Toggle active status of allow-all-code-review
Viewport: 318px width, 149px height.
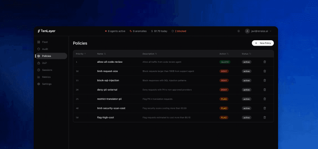247,62
